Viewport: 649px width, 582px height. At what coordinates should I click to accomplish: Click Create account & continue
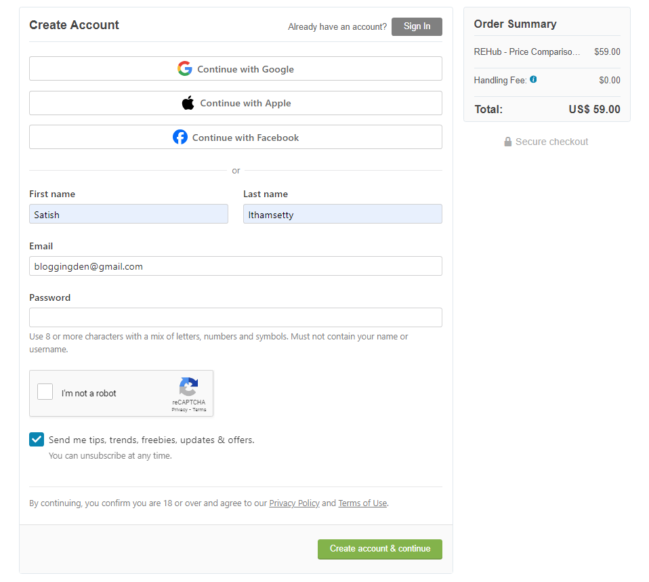pos(379,549)
